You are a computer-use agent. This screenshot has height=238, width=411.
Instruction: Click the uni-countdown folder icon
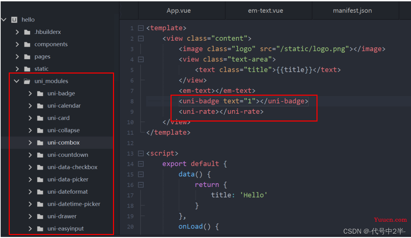[x=40, y=155]
